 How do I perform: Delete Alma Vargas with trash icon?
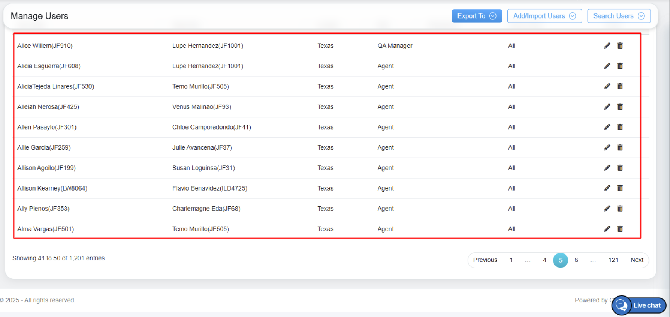coord(620,229)
